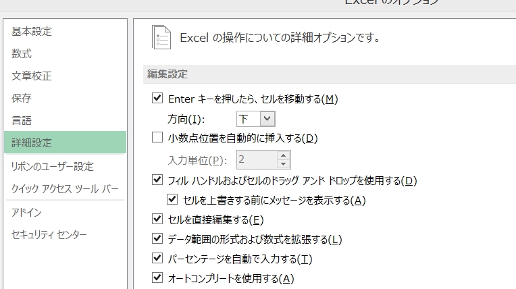Image resolution: width=516 pixels, height=289 pixels.
Task: Toggle セルを直接編集する checkbox
Action: (157, 219)
